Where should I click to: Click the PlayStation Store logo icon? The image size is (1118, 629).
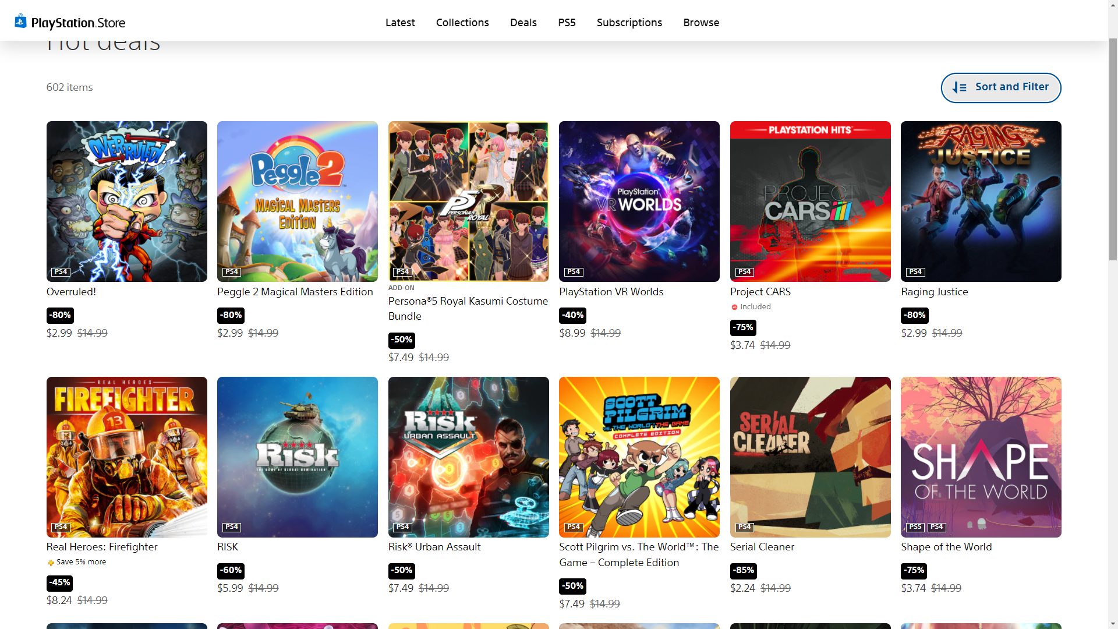point(20,22)
